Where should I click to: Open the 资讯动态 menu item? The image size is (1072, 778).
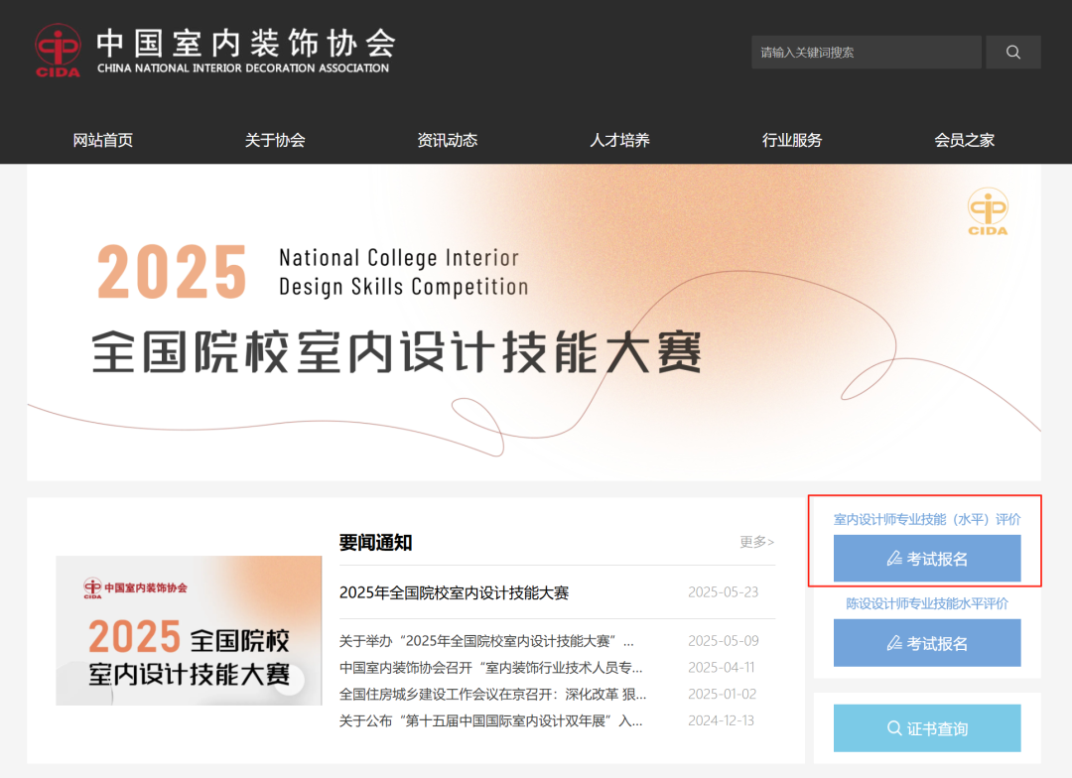pyautogui.click(x=447, y=140)
